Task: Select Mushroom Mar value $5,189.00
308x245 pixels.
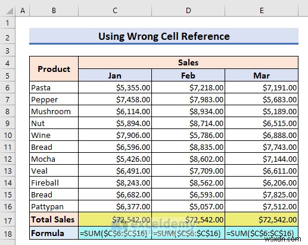Action: (x=262, y=111)
